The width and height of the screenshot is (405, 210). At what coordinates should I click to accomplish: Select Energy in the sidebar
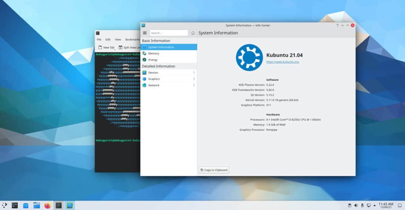click(x=153, y=60)
